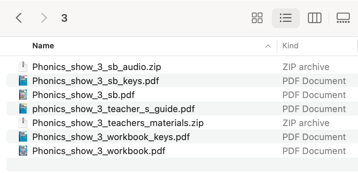Sort files by Kind column header

(x=290, y=46)
